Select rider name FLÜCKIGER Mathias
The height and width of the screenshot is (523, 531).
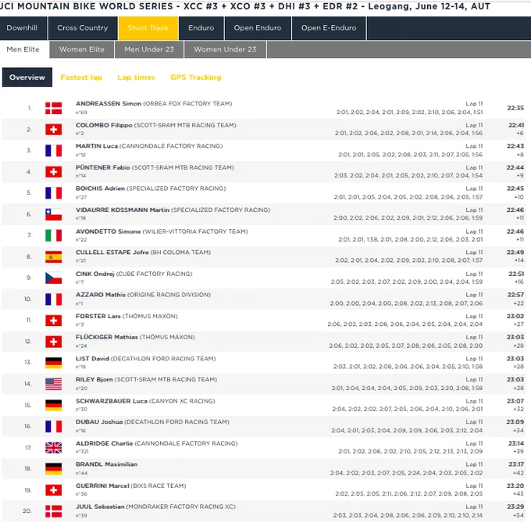(107, 337)
